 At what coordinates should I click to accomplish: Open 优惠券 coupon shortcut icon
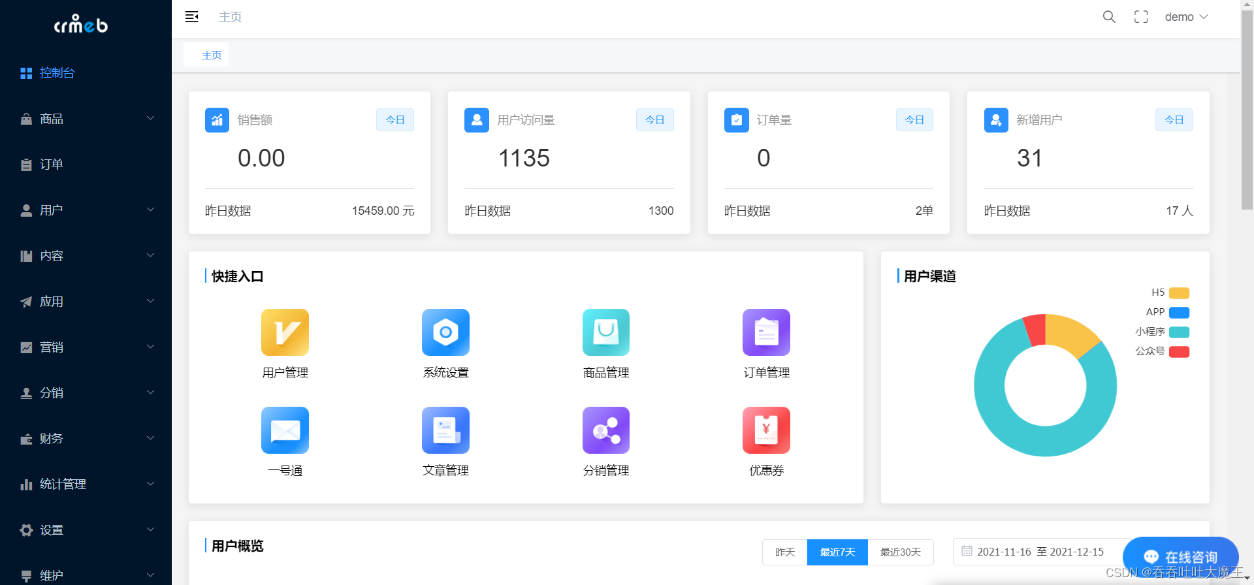click(766, 430)
